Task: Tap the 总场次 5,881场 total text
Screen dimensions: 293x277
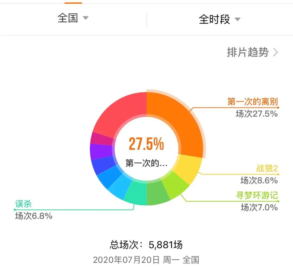Action: tap(146, 244)
